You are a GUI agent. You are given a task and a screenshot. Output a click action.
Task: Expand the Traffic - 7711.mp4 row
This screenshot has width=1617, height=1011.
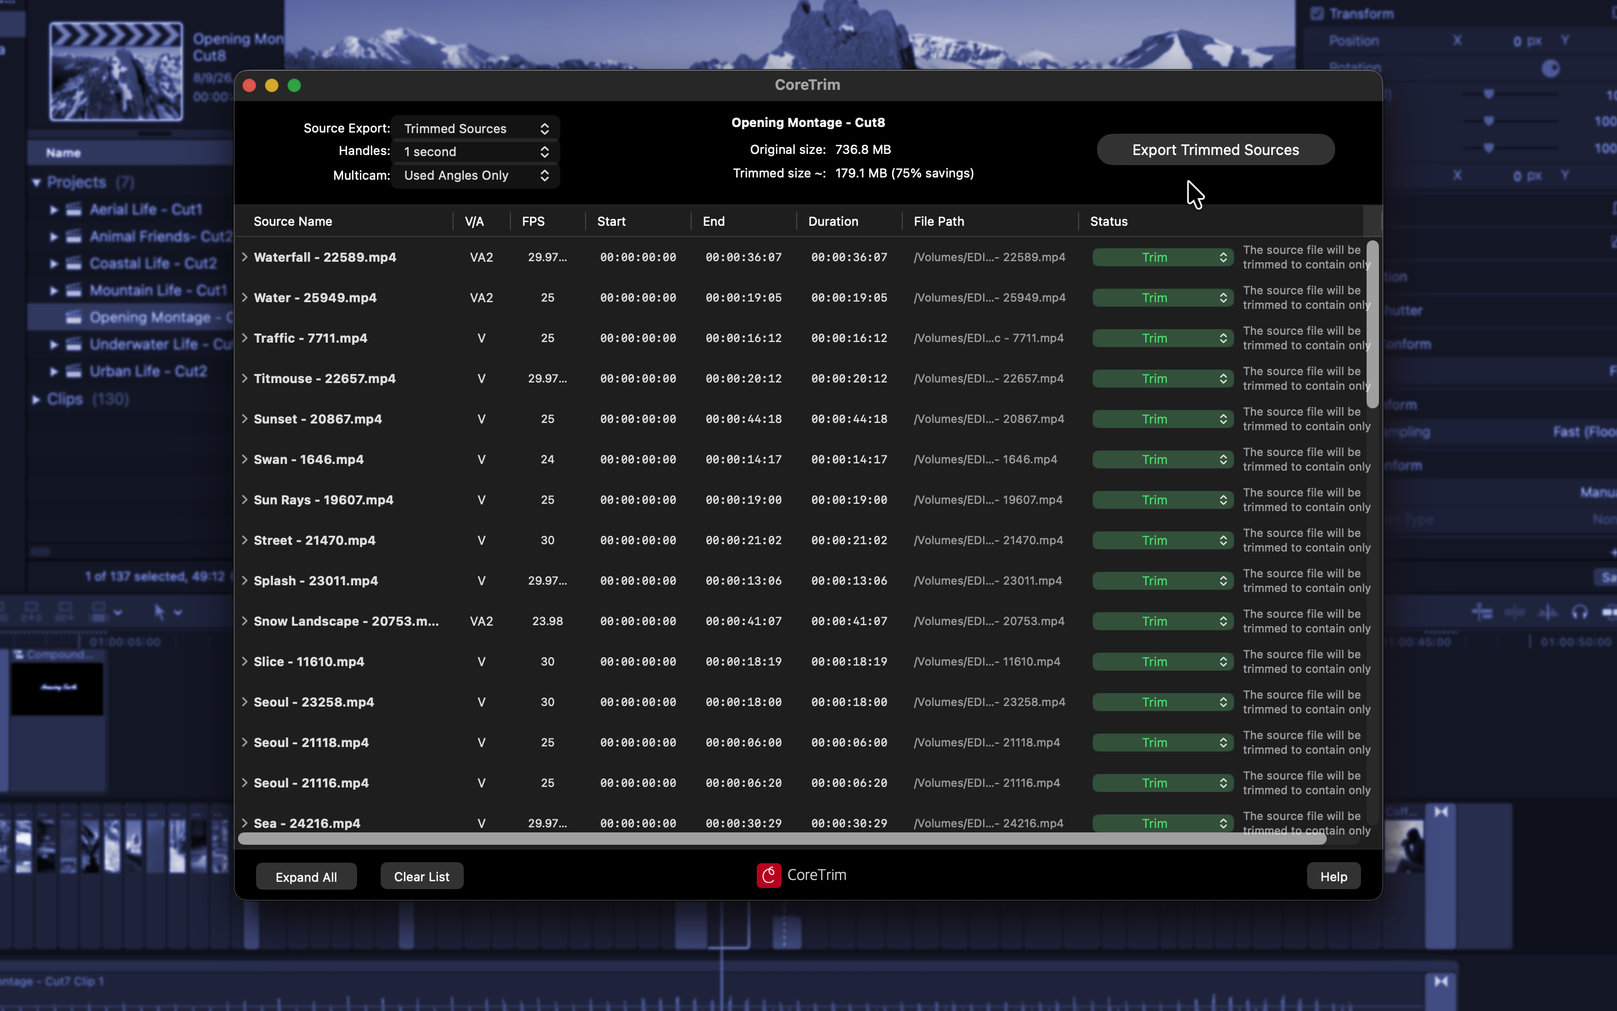[245, 338]
